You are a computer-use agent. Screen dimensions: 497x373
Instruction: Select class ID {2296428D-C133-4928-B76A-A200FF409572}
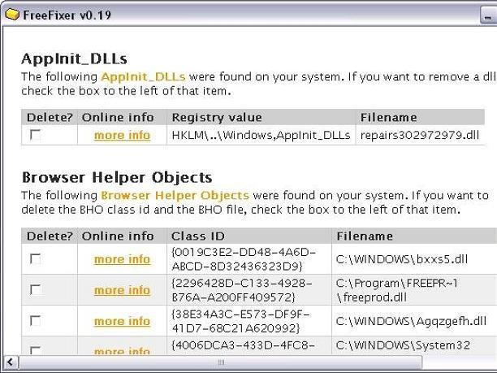coord(241,290)
